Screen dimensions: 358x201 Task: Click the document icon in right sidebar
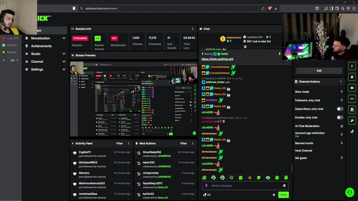tap(352, 77)
